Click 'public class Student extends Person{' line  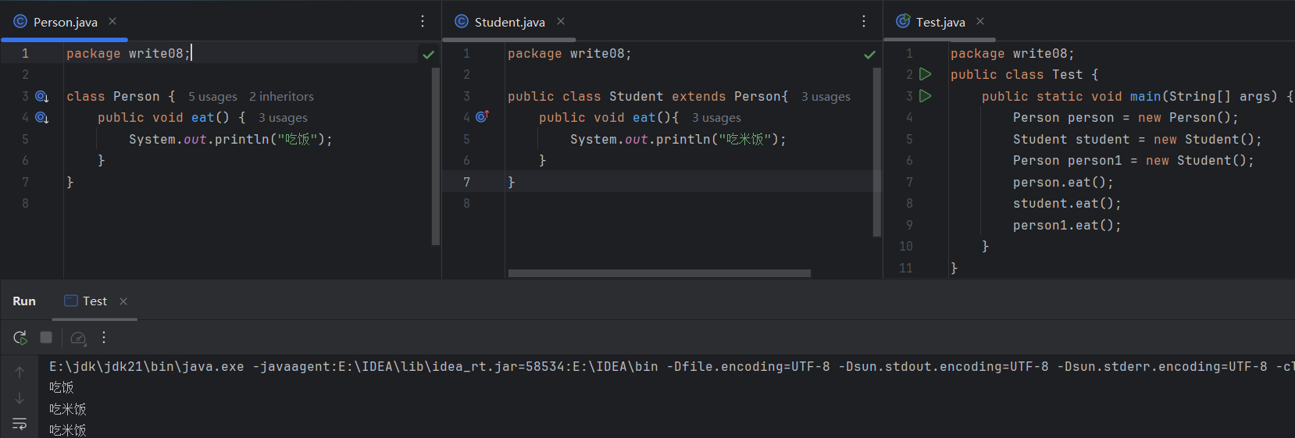[647, 96]
